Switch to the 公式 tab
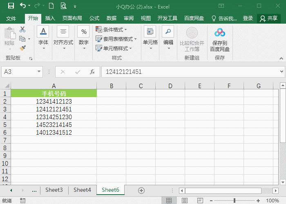286x204 pixels. coord(94,18)
